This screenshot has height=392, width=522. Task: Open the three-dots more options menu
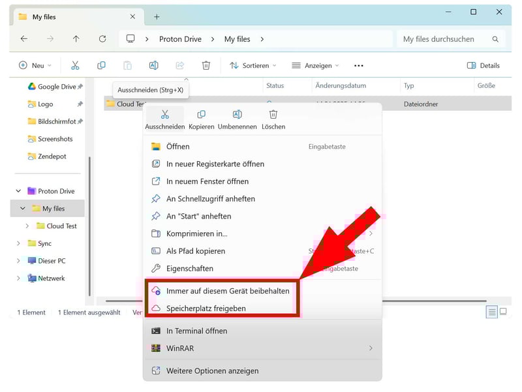(x=358, y=65)
